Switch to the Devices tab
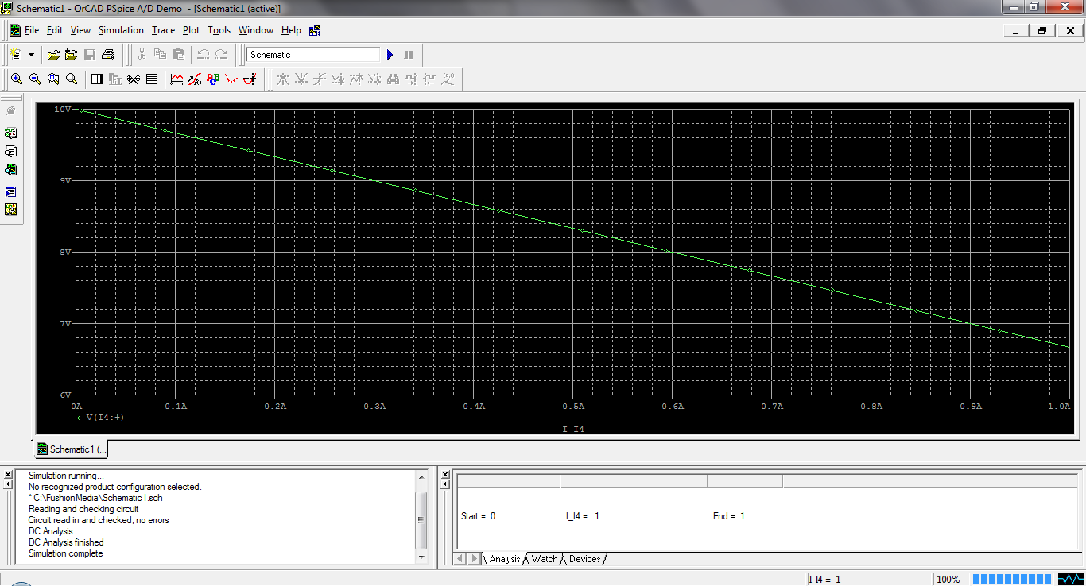This screenshot has width=1086, height=586. [585, 558]
